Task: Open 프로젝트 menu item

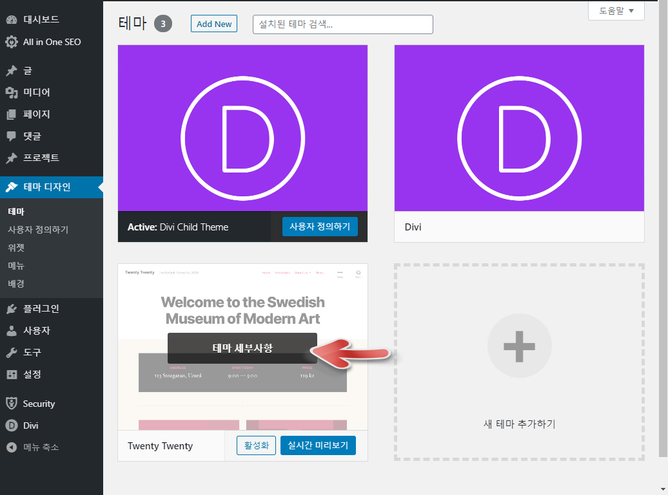Action: [41, 158]
